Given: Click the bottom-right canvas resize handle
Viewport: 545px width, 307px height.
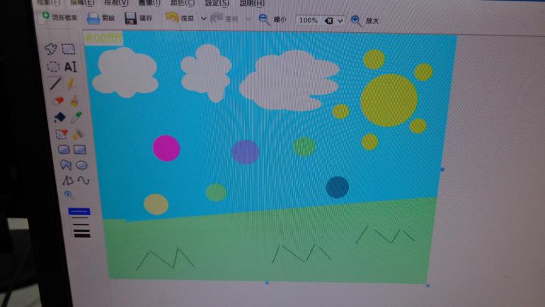Looking at the screenshot, I should pyautogui.click(x=428, y=285).
